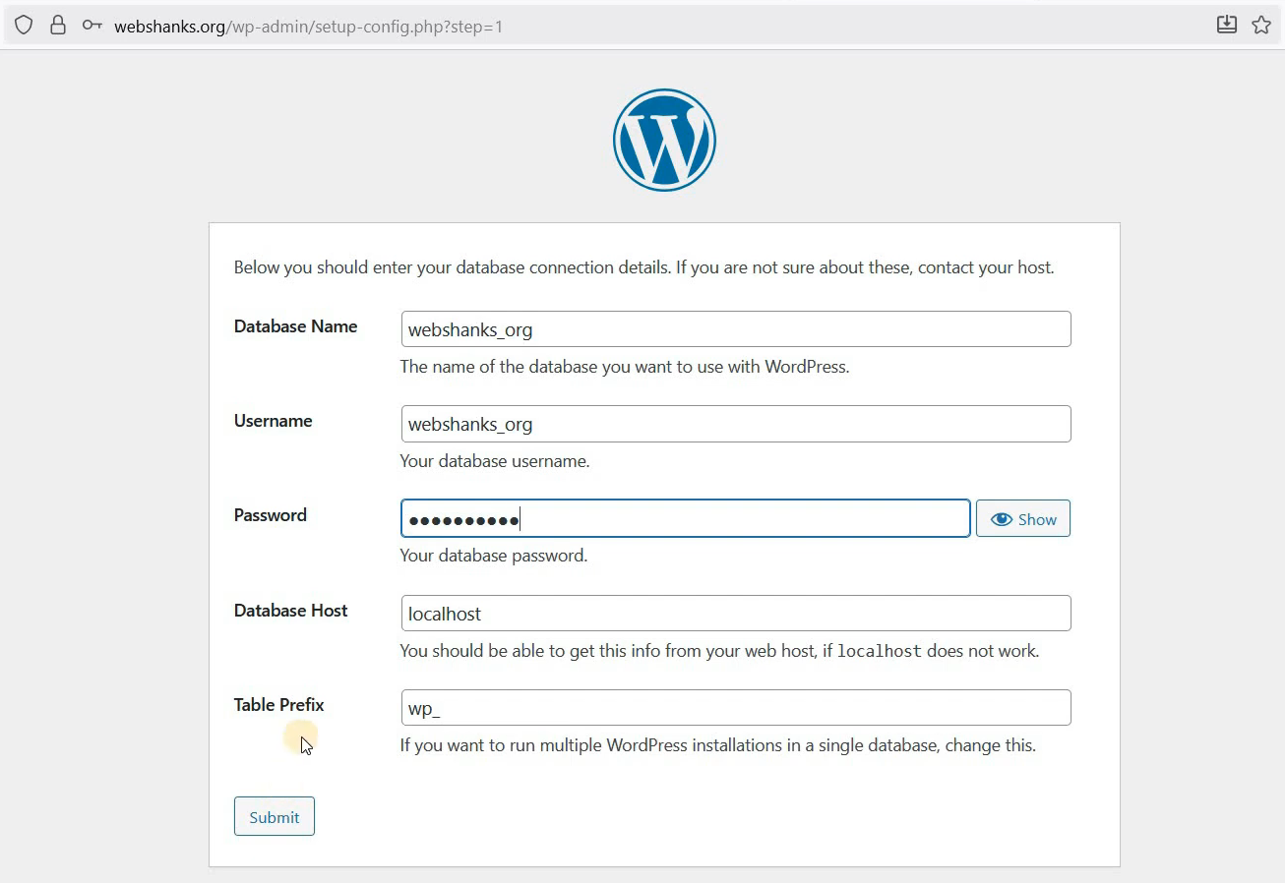Click the shield tracking protection icon

pos(24,26)
